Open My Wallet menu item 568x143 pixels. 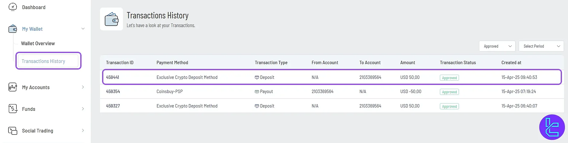tap(32, 29)
